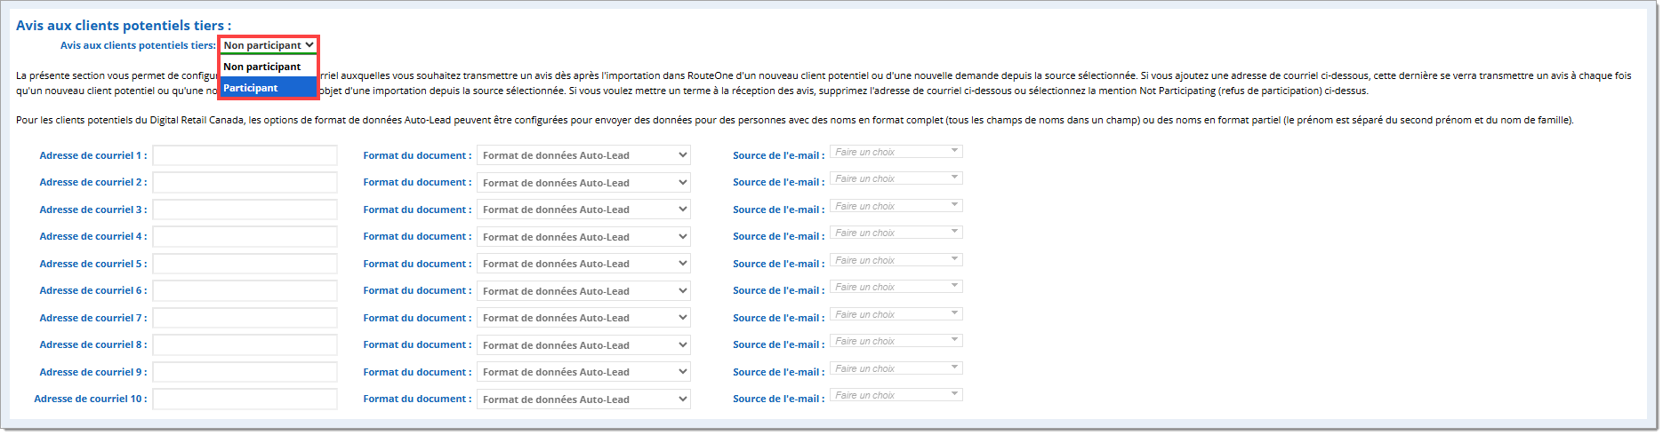Open Source de l'e-mail dropdown for row 4
The width and height of the screenshot is (1663, 435).
(896, 233)
